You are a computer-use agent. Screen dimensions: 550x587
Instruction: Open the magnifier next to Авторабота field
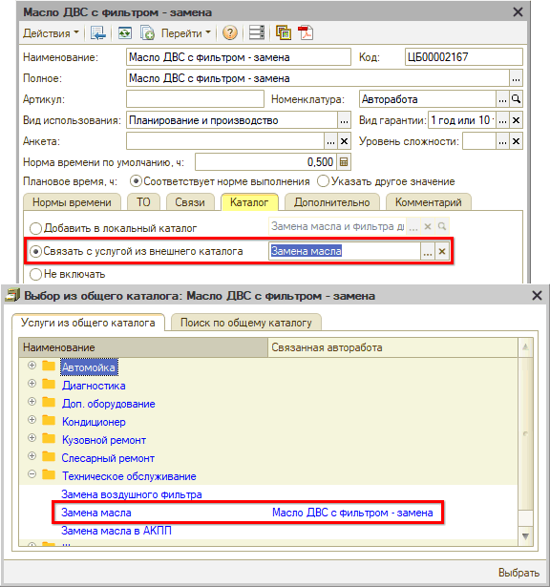tap(516, 99)
